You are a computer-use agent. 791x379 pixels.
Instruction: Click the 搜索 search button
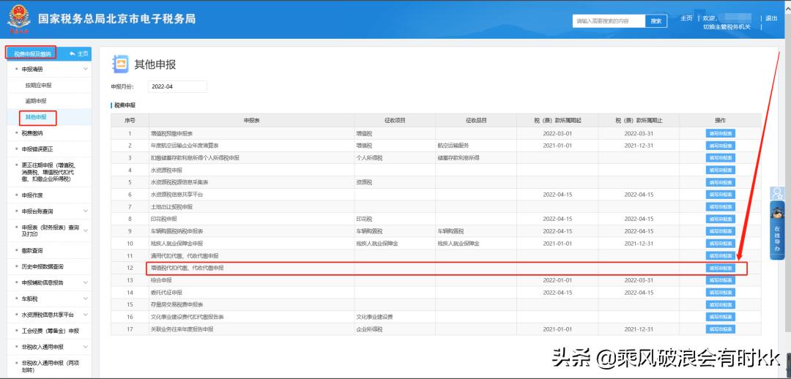point(656,20)
